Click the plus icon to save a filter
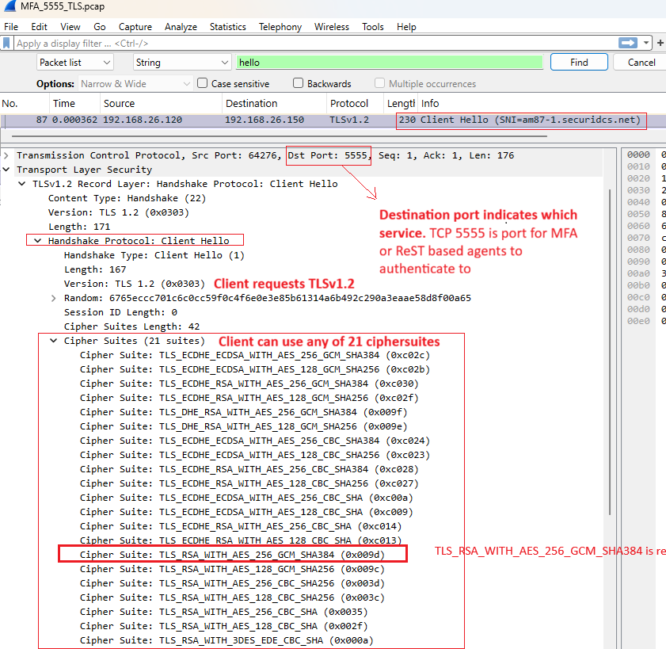The height and width of the screenshot is (649, 666). coord(659,43)
